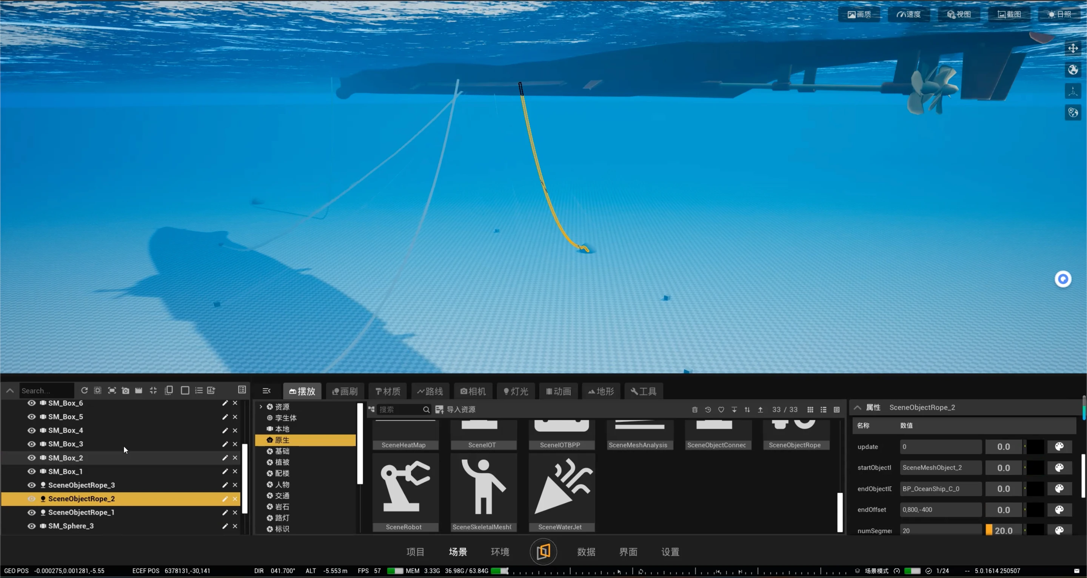
Task: Switch to the 材质 tab
Action: click(x=388, y=391)
